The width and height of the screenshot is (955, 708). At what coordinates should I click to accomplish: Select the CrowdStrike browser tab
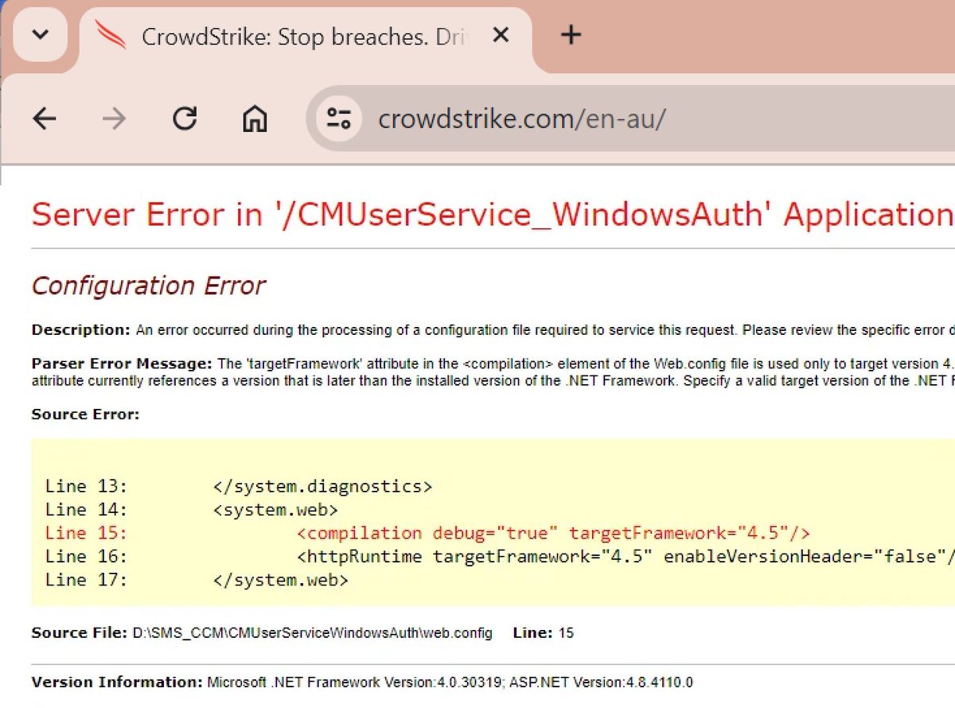(x=306, y=37)
